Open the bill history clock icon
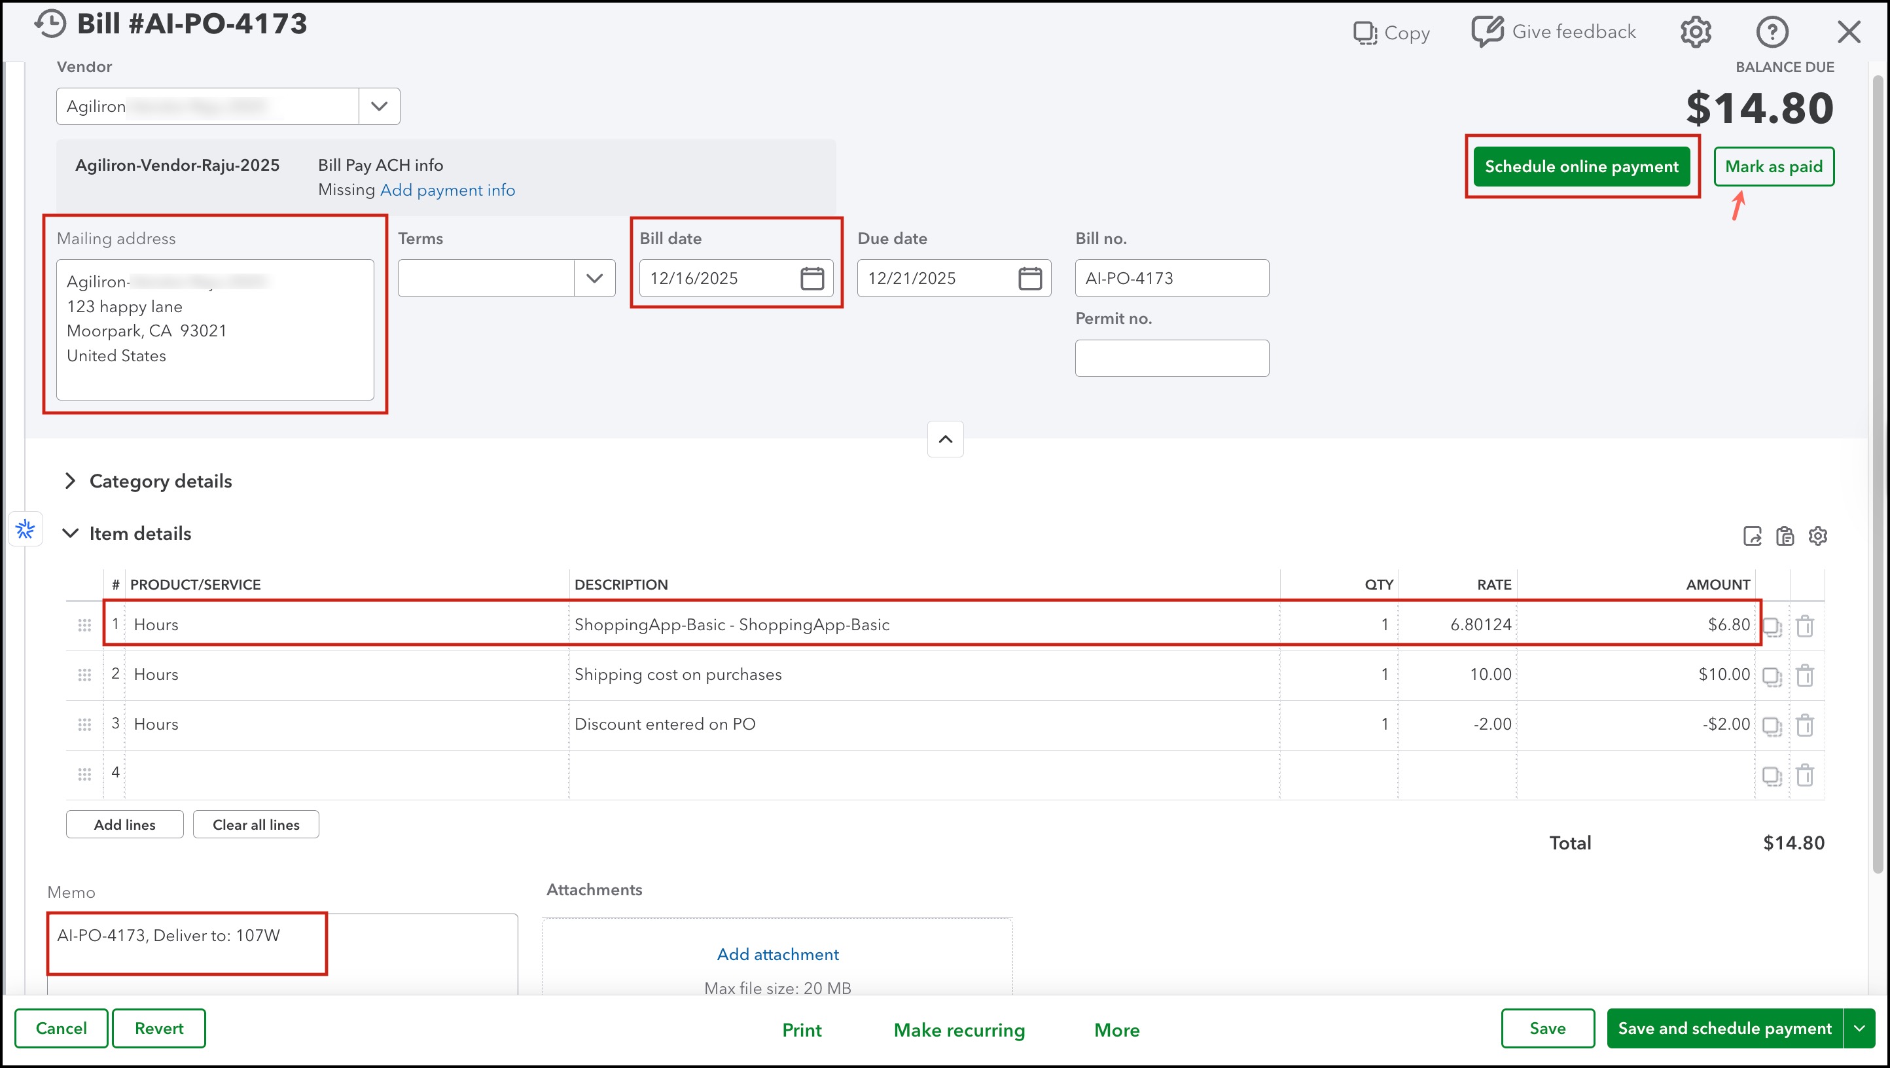 coord(50,24)
